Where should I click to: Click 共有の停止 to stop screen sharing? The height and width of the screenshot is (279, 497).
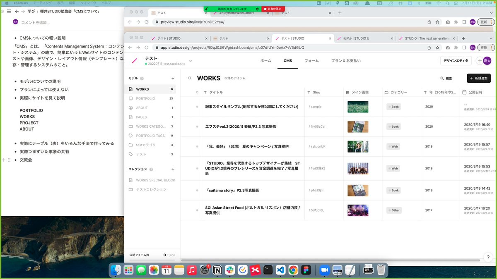click(x=273, y=9)
